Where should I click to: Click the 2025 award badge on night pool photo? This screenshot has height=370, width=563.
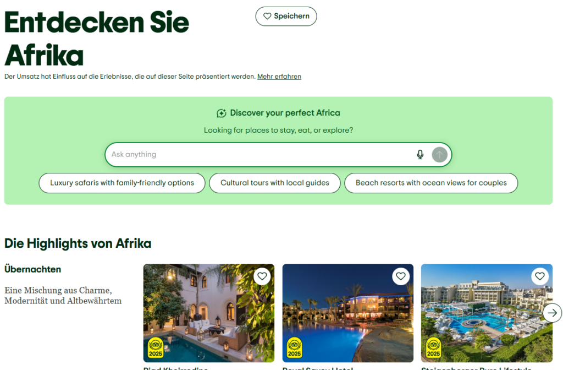click(x=295, y=348)
